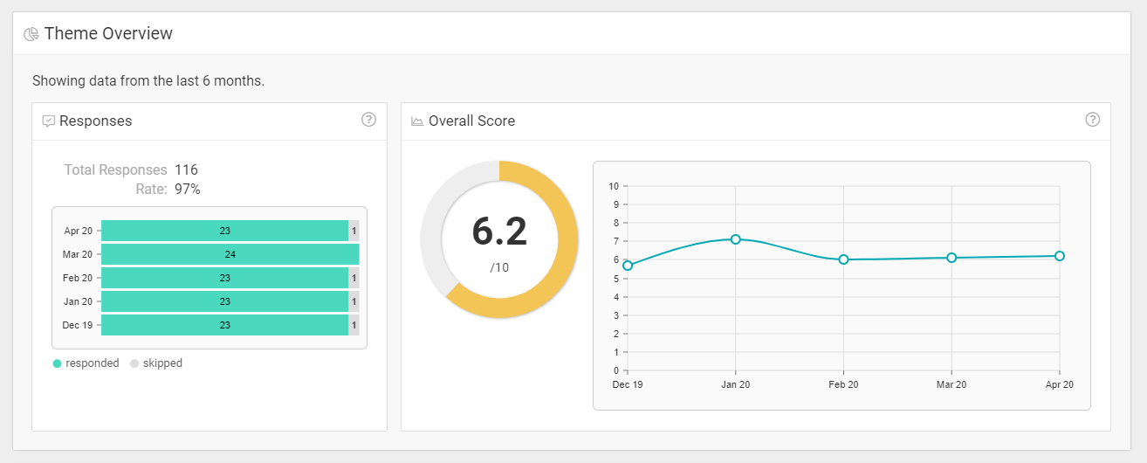Image resolution: width=1147 pixels, height=463 pixels.
Task: Select the Jan 20 responded bar
Action: point(224,301)
